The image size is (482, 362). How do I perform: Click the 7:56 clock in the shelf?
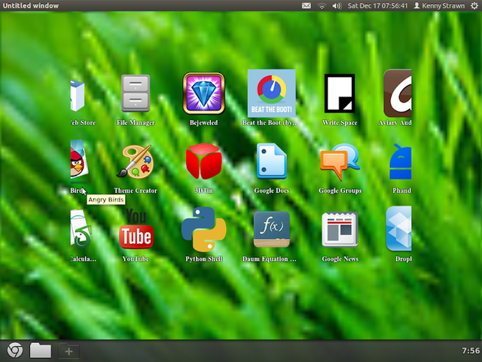click(x=471, y=351)
